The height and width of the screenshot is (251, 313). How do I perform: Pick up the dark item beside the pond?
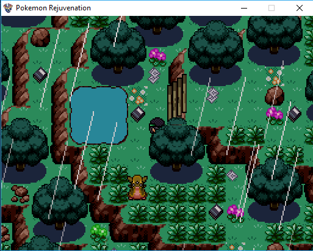pyautogui.click(x=138, y=114)
